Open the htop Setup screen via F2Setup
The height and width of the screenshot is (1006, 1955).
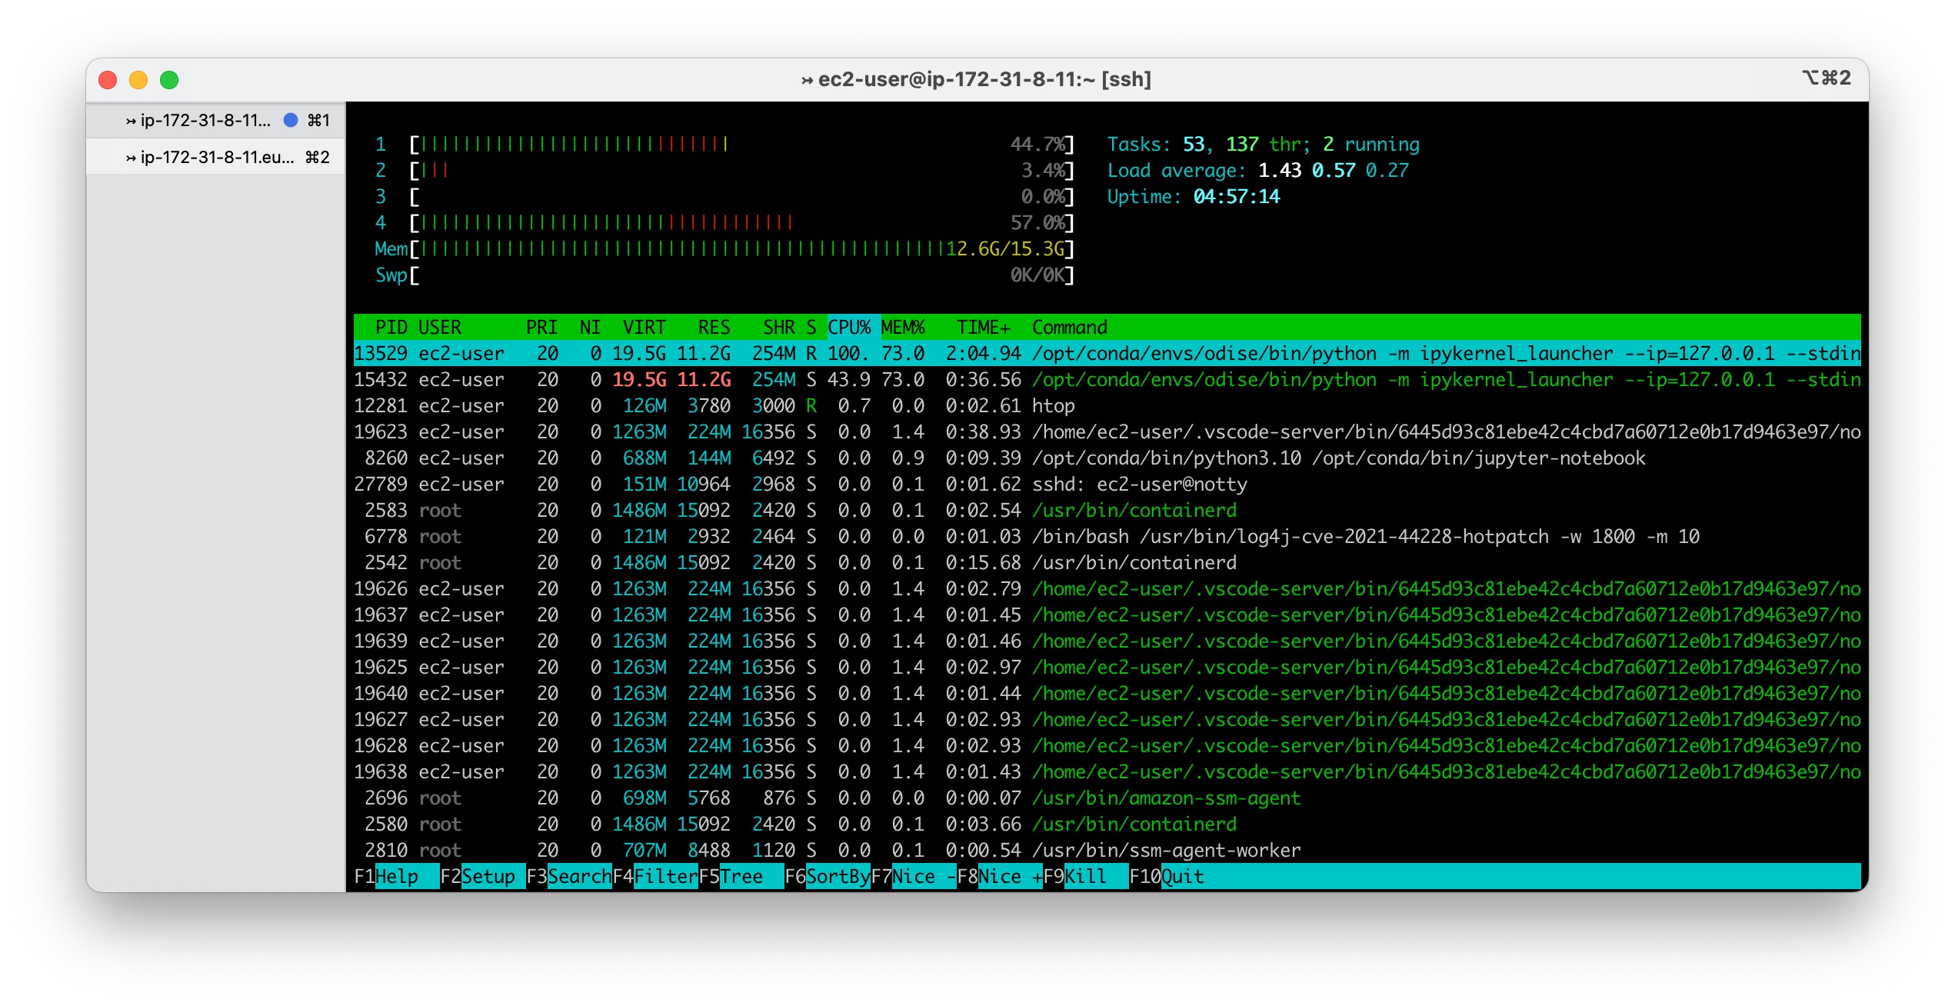pyautogui.click(x=485, y=876)
